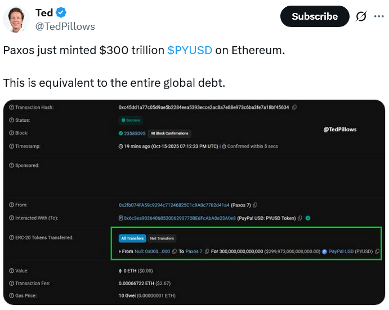Click the help icon beside Transaction Fee
389x310 pixels.
click(11, 283)
